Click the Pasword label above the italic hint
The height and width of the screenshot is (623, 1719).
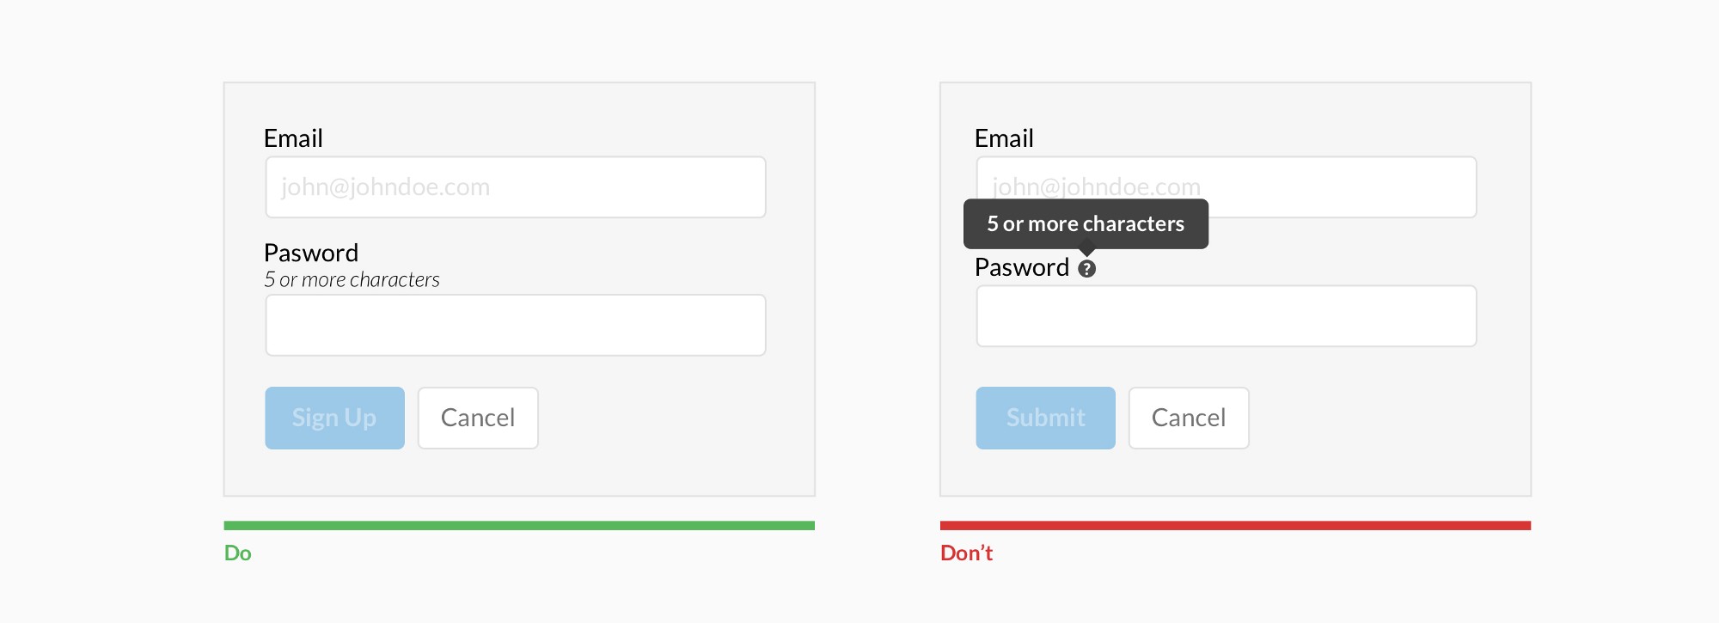click(x=311, y=253)
